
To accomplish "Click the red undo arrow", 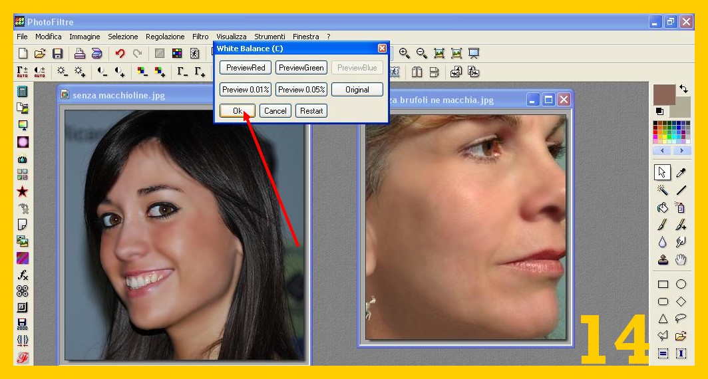I will 120,54.
